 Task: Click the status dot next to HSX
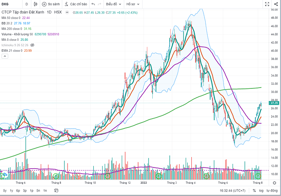(67, 12)
